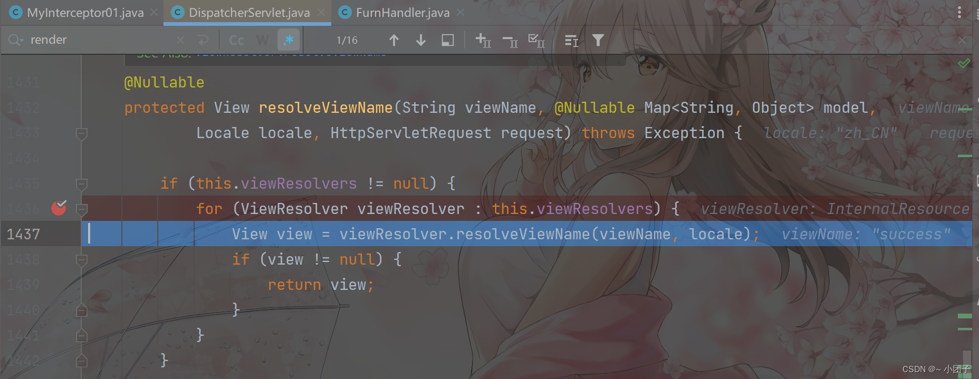
Task: Click 'Locale locale,' parameter on line 1433
Action: (258, 133)
